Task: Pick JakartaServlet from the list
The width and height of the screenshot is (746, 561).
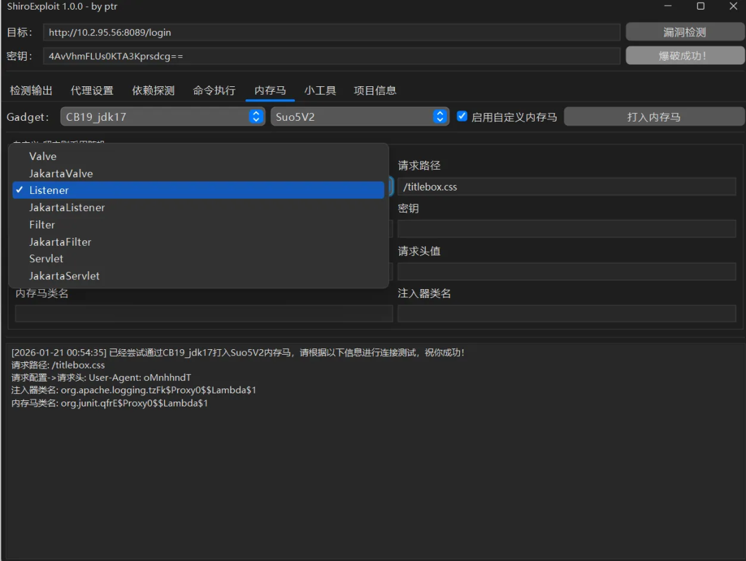Action: [x=198, y=276]
